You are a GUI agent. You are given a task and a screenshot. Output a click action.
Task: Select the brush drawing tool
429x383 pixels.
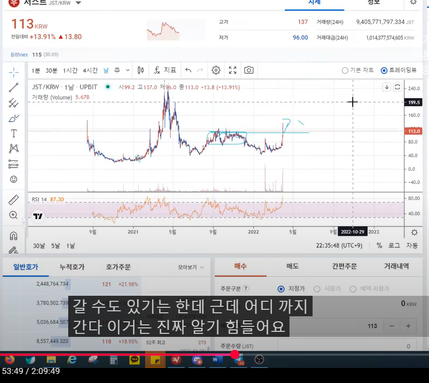(x=14, y=118)
